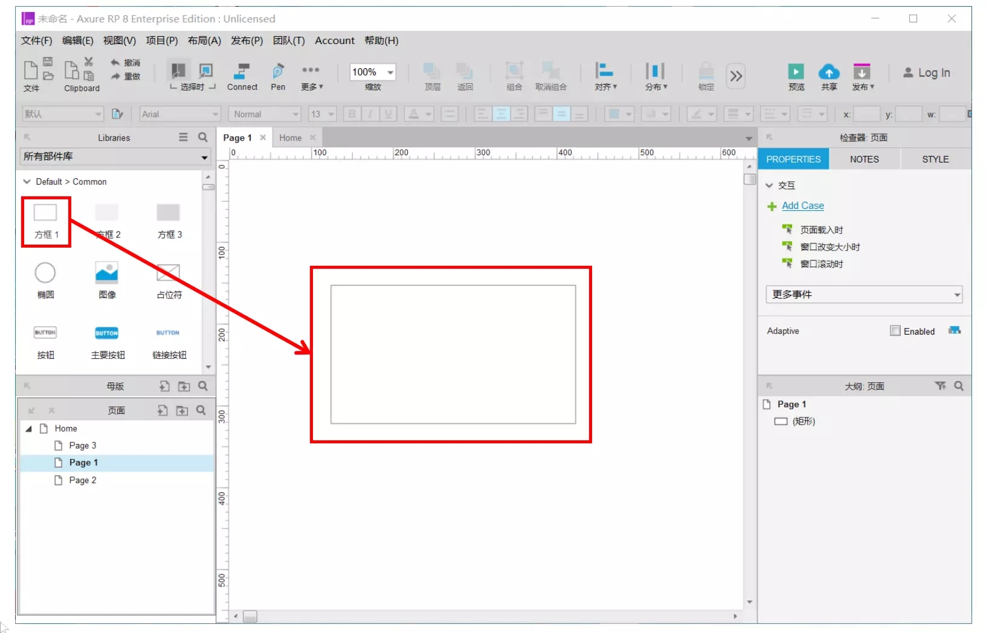Click the Connect tool icon

coord(242,72)
